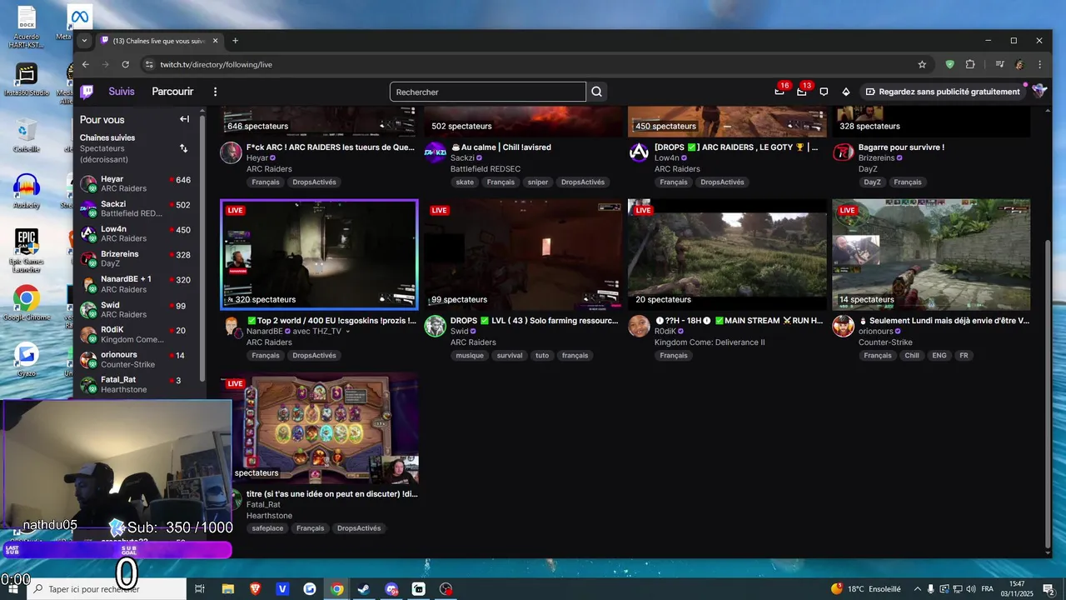Show hidden system tray icons
The image size is (1066, 600).
tap(917, 589)
